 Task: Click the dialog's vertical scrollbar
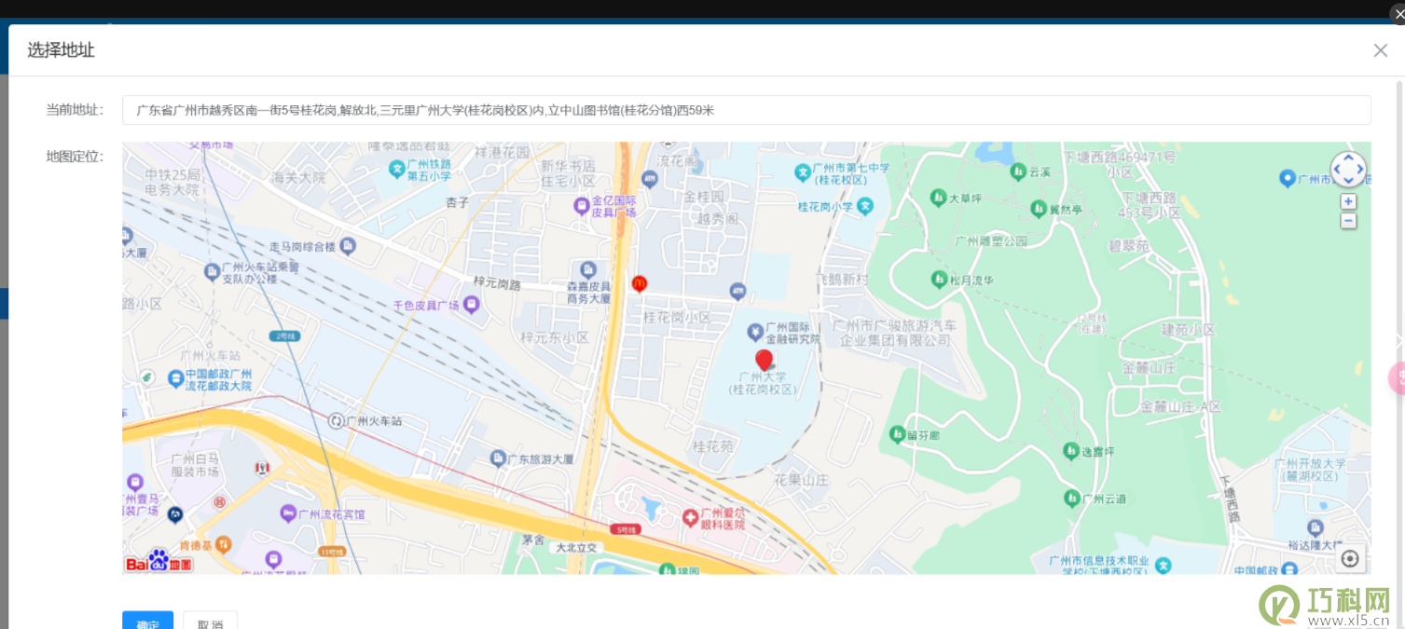click(x=1399, y=352)
